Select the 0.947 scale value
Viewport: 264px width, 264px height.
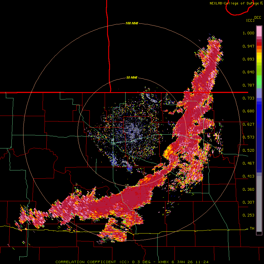[x=248, y=46]
